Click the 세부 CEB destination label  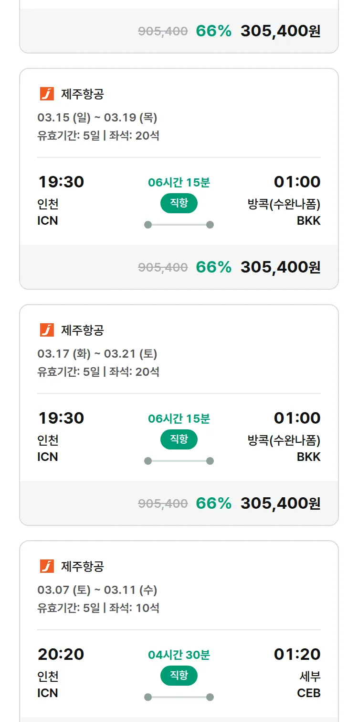[309, 684]
